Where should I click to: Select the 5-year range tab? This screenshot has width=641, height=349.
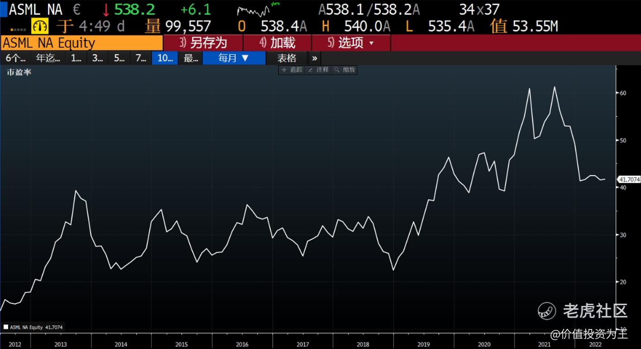point(119,58)
